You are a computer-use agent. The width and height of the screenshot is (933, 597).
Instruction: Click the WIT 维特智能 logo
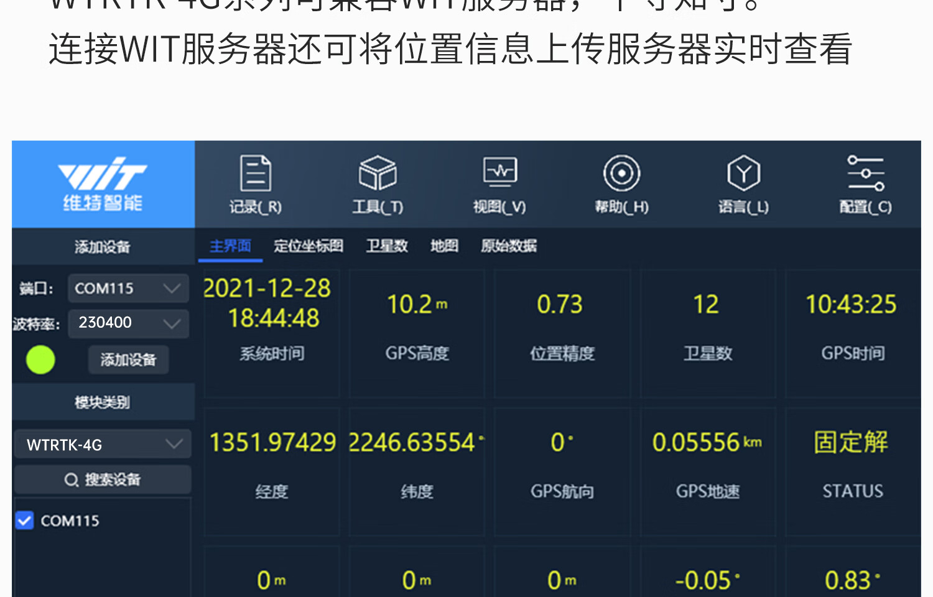(103, 184)
